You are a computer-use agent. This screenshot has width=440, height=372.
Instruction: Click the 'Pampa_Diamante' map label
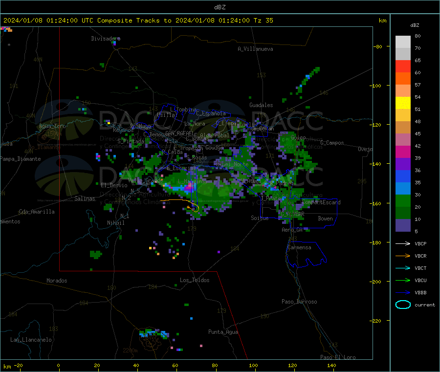(x=21, y=159)
